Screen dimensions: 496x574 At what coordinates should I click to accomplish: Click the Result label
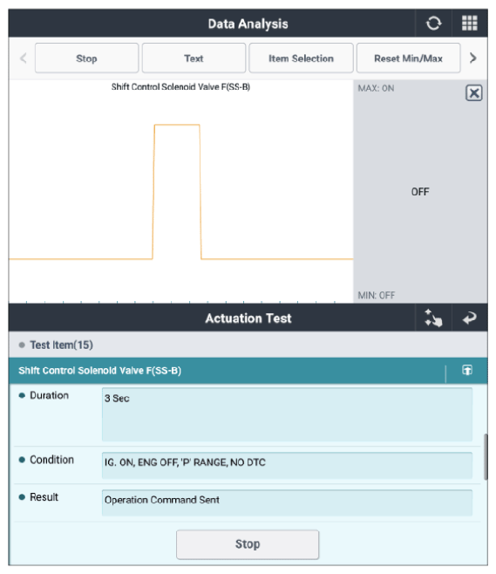tap(44, 497)
